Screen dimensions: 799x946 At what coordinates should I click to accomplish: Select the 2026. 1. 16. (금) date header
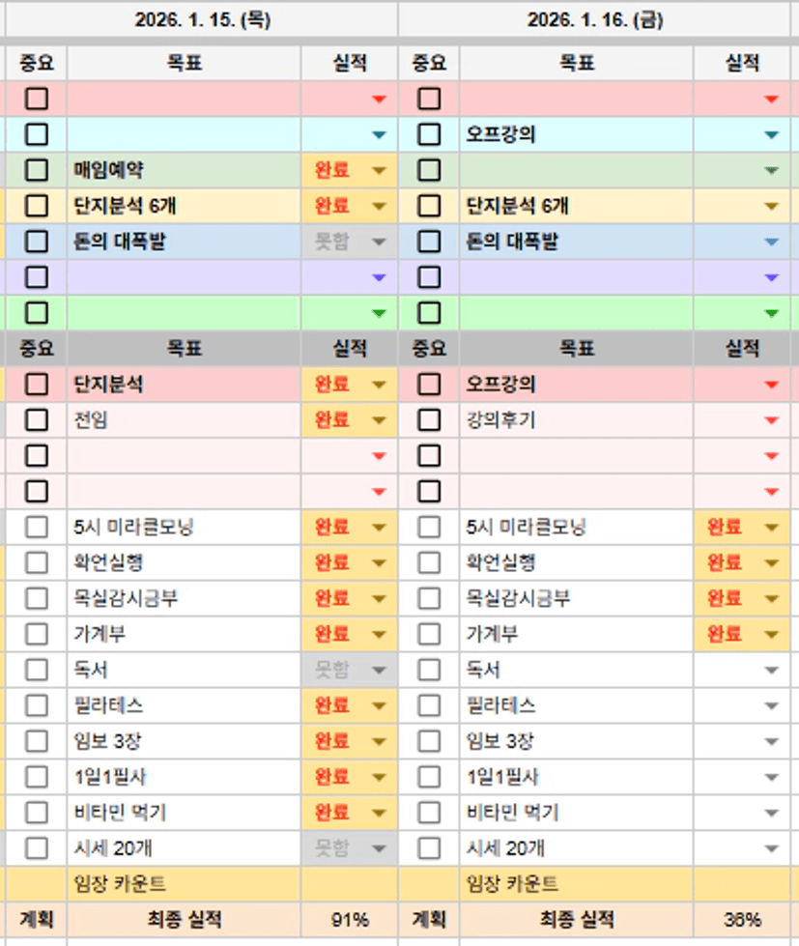pyautogui.click(x=595, y=20)
